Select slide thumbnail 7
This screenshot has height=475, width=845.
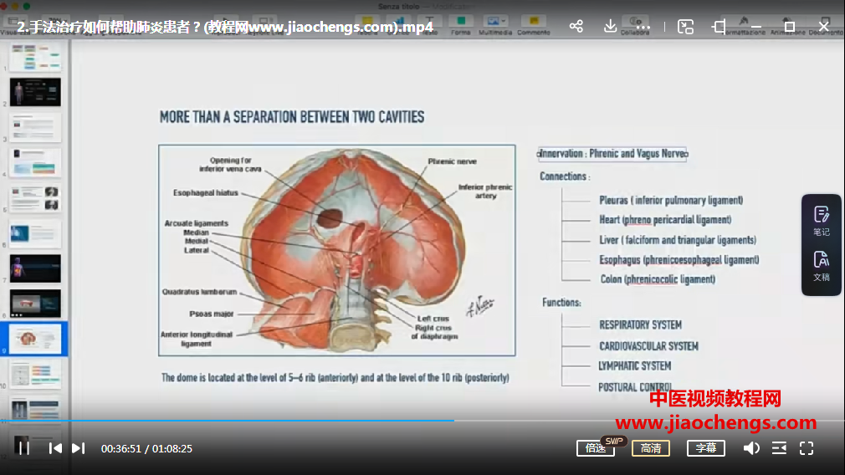pos(35,268)
